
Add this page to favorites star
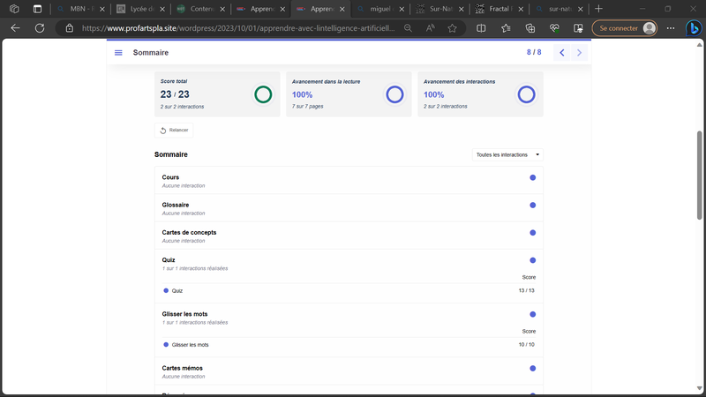click(453, 28)
